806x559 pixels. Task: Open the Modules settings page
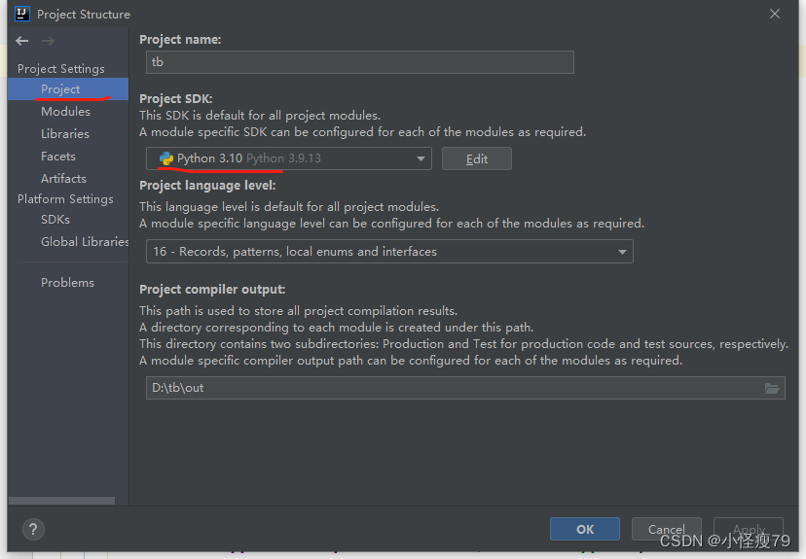[x=65, y=112]
